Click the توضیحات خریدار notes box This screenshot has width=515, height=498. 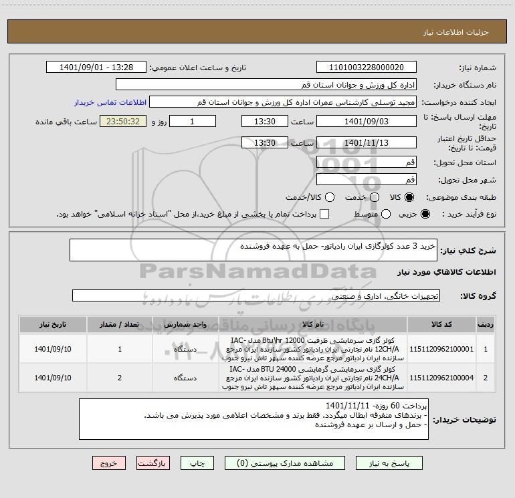[x=253, y=419]
